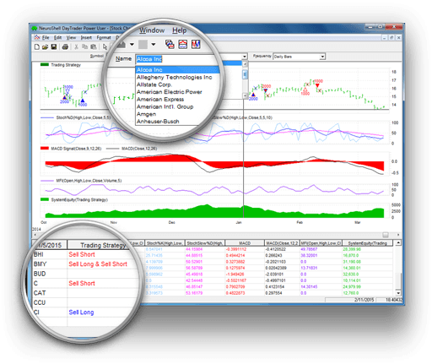Click green Trading Strategy legend swatch
The height and width of the screenshot is (364, 432).
coord(45,65)
